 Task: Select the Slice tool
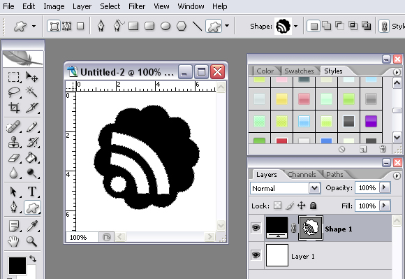click(31, 107)
